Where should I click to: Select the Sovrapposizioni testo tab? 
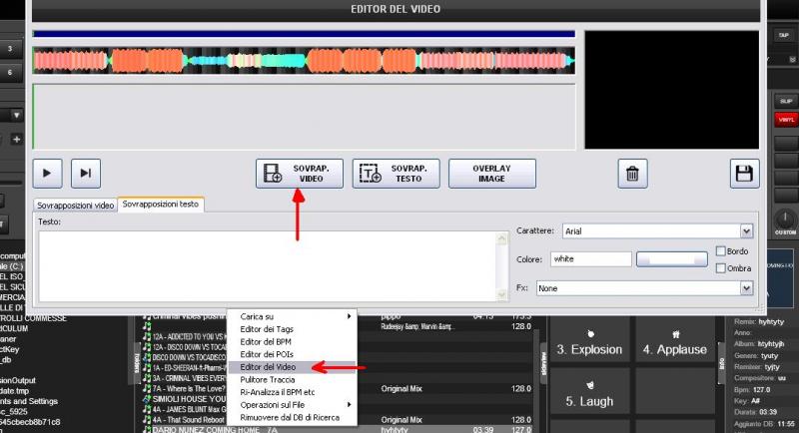(161, 205)
